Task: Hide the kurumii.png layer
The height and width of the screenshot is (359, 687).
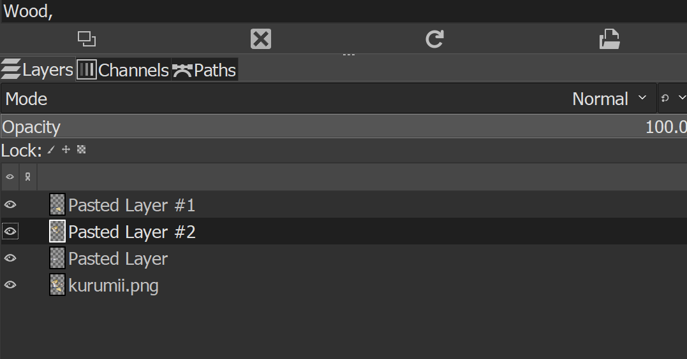Action: pyautogui.click(x=10, y=285)
